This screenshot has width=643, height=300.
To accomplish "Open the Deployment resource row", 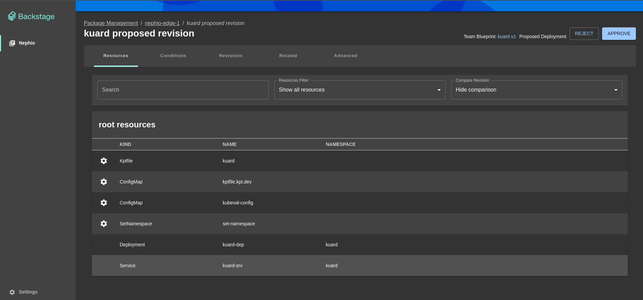I will pos(360,245).
